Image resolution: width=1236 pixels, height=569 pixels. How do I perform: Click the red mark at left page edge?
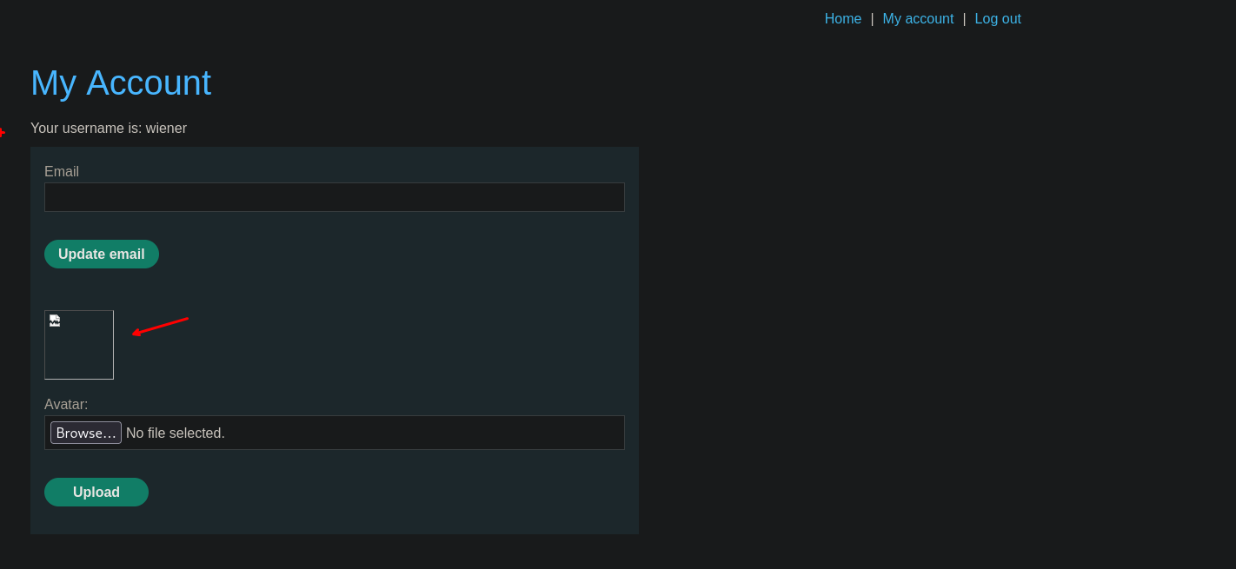2,132
